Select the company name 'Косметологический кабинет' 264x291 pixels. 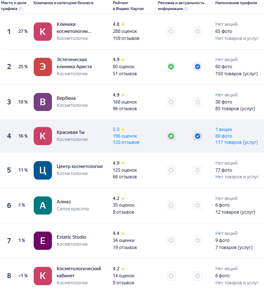tap(79, 272)
